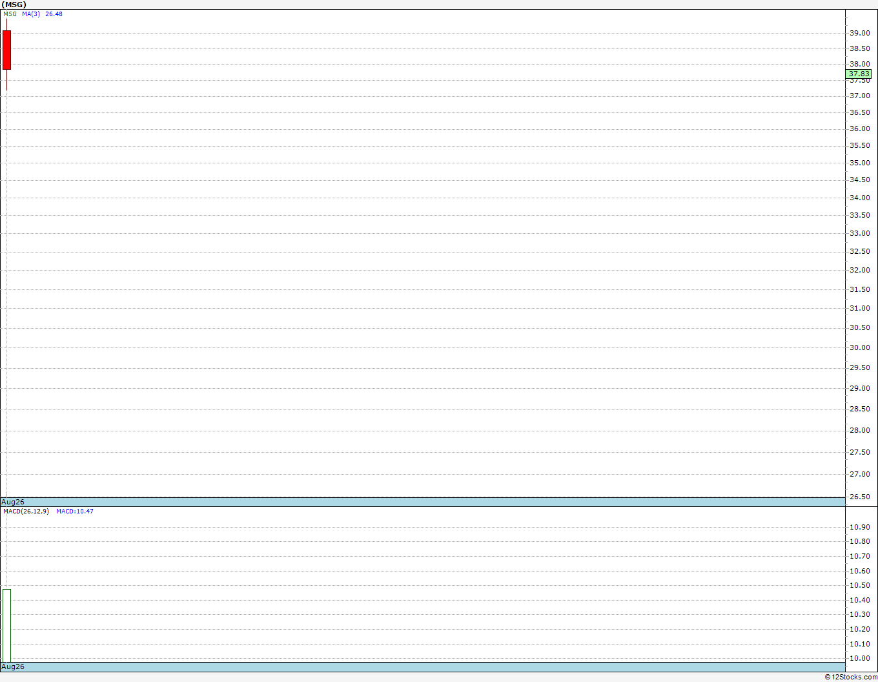This screenshot has height=682, width=878.
Task: Click the 39.00 price axis label
Action: pos(859,33)
